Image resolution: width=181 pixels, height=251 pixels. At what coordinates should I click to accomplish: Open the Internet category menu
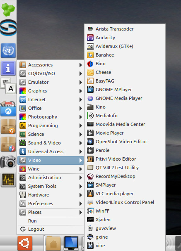click(51, 99)
